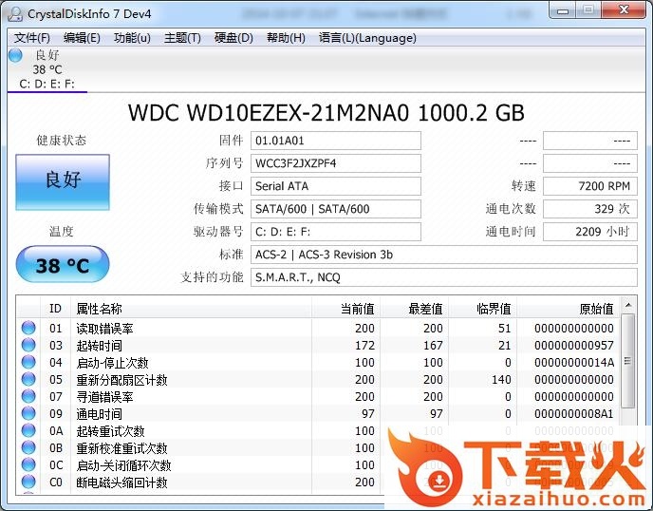Click threshold value 140 in row 05

(500, 379)
